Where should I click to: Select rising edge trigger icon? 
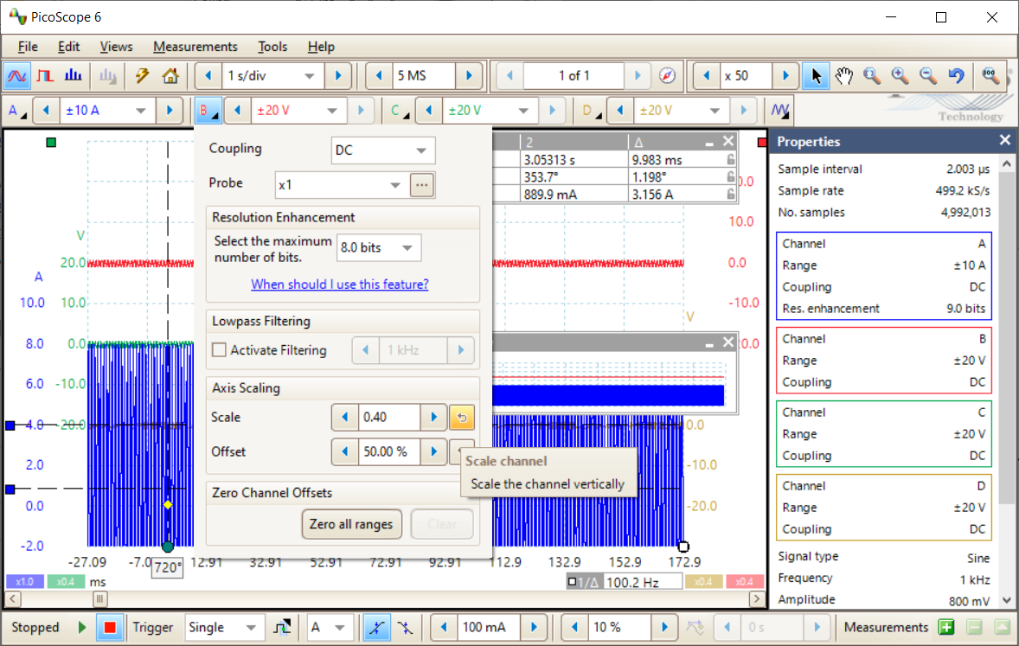376,627
